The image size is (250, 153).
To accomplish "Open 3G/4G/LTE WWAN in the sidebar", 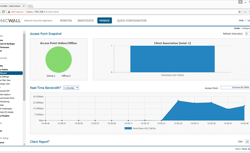I will (x=7, y=112).
